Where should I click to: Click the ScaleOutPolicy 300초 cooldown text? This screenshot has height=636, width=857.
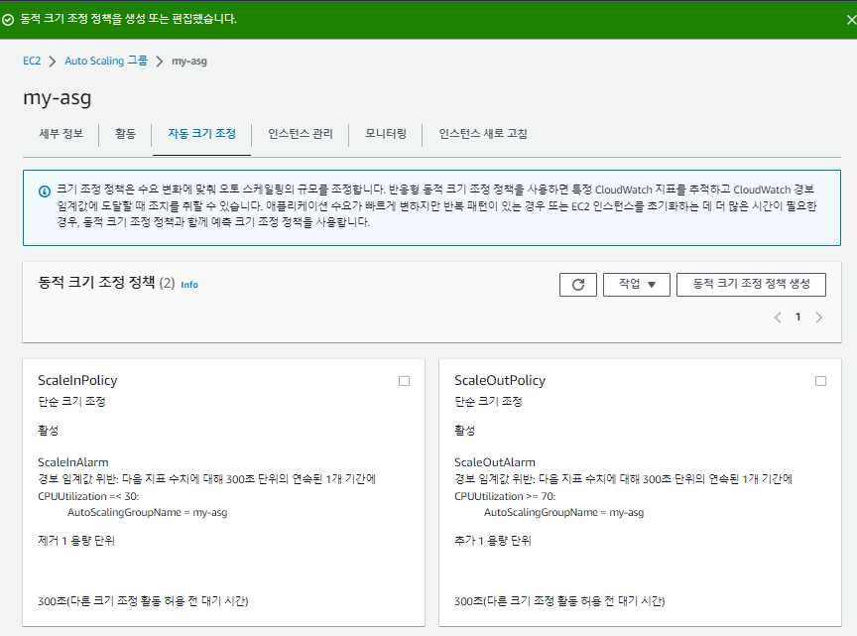(x=559, y=601)
